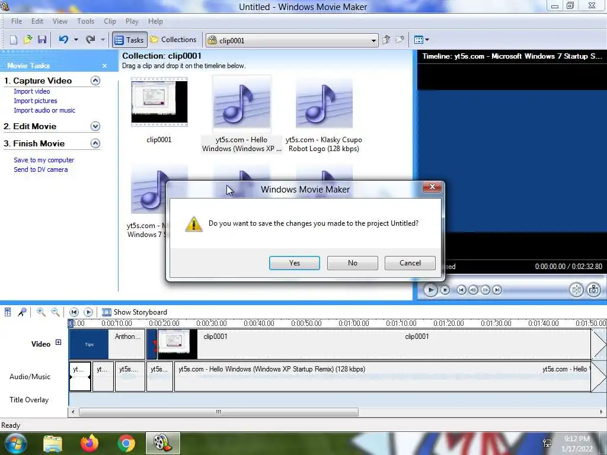Click the Take Picture camera icon

click(594, 290)
